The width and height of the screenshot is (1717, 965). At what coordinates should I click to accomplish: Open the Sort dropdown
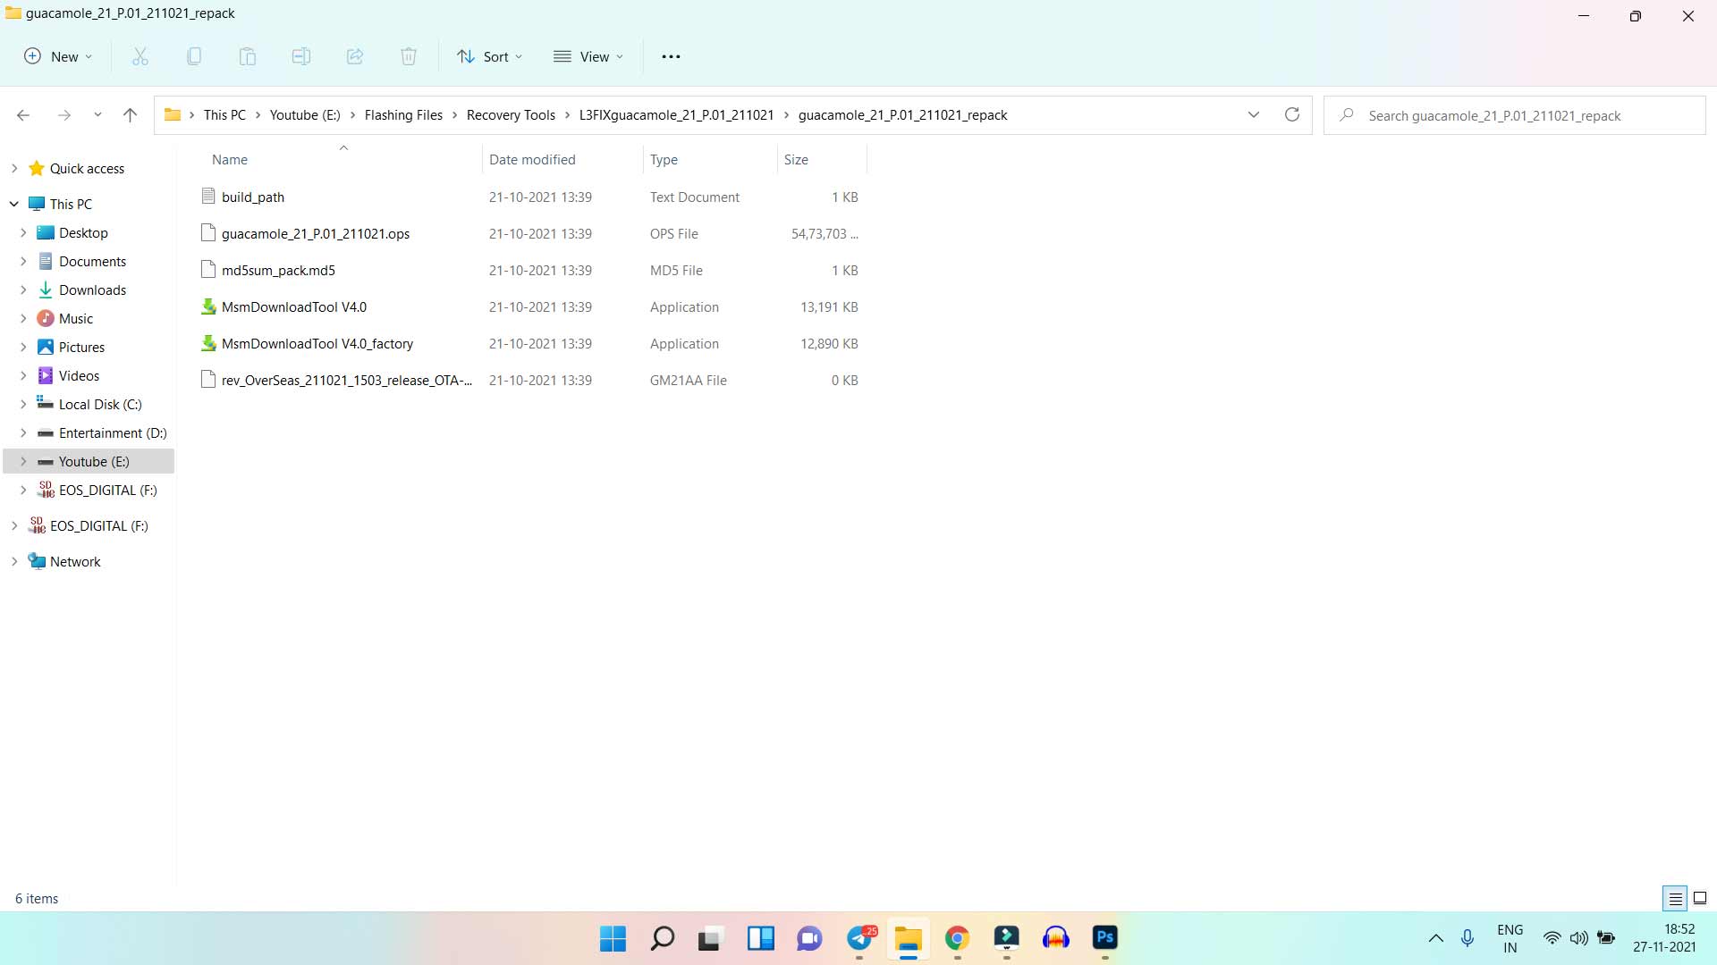click(490, 56)
